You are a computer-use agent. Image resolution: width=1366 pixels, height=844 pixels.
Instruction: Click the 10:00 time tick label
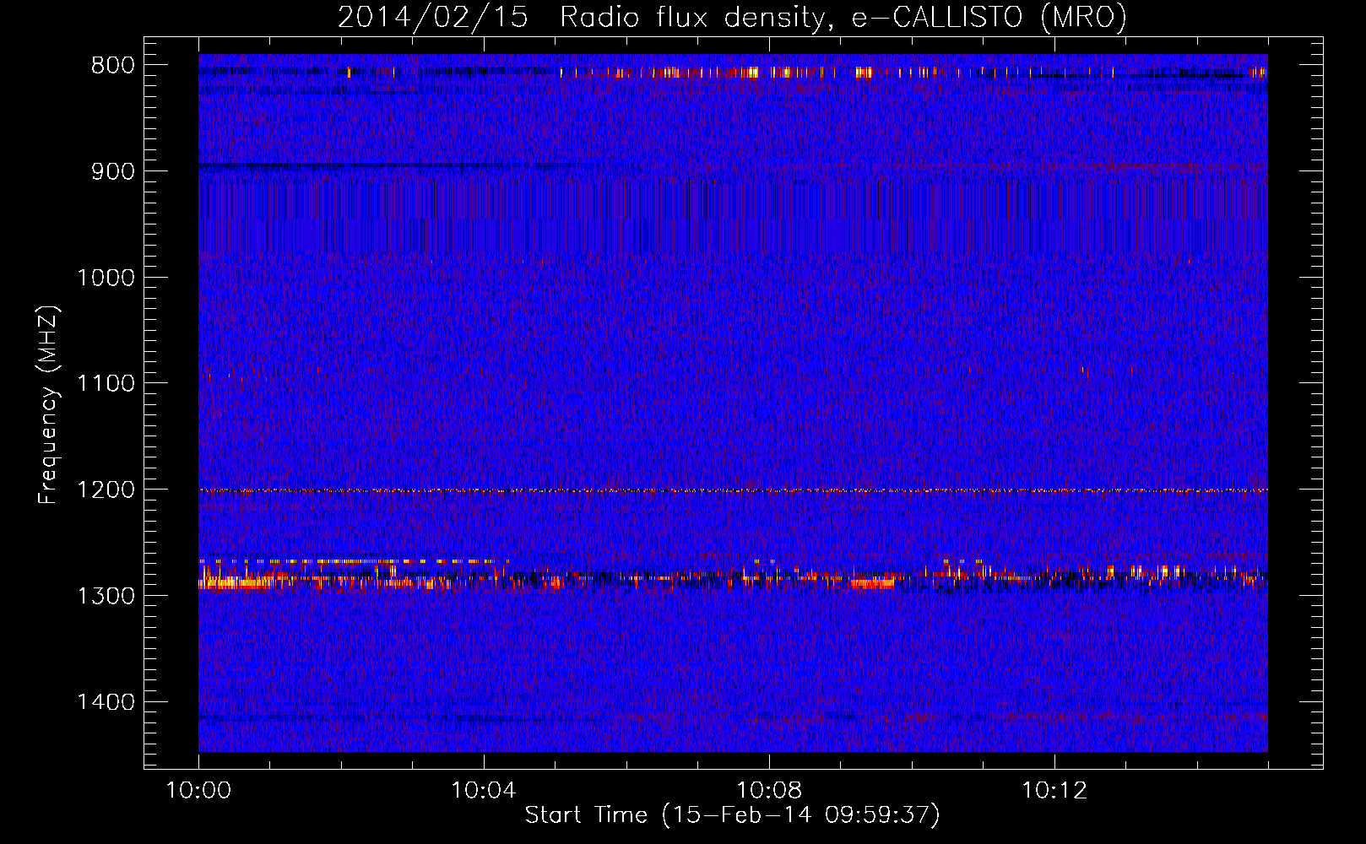198,791
